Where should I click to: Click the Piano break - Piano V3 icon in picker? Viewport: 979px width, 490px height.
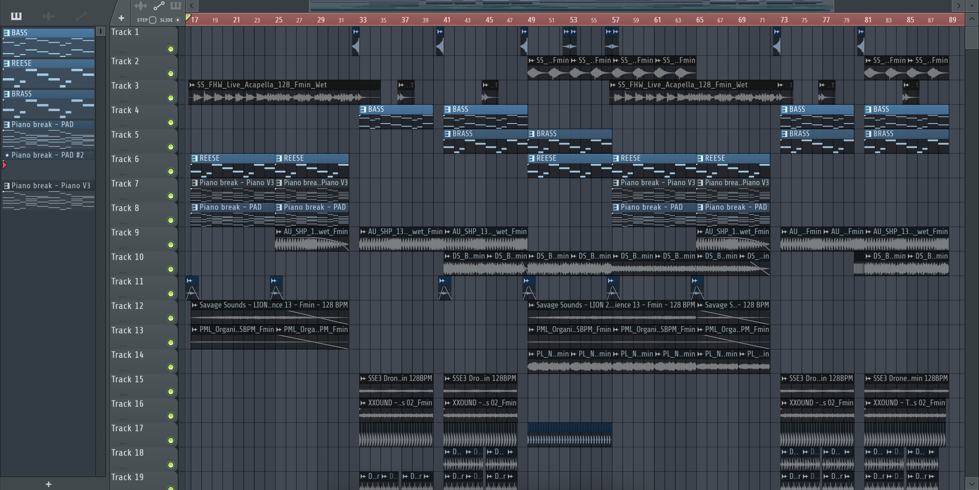click(x=6, y=186)
